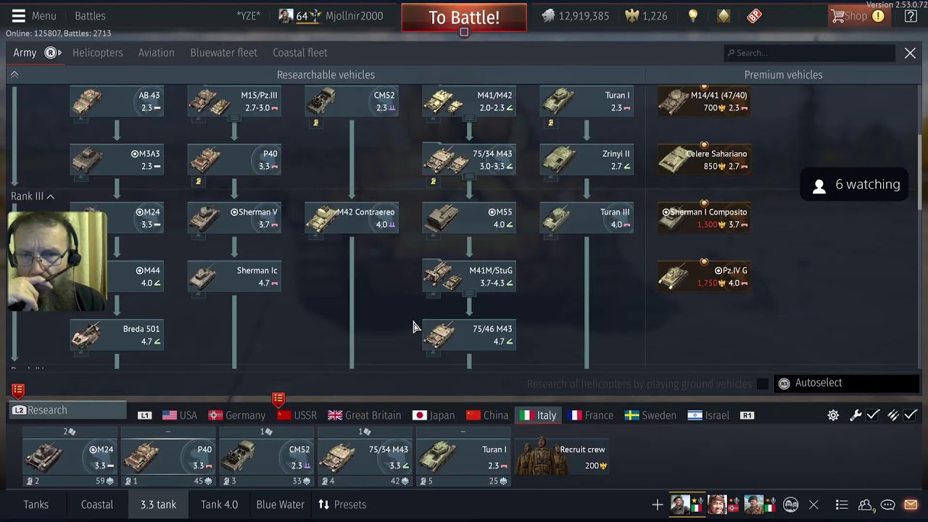The height and width of the screenshot is (522, 928).
Task: Switch nation to Japan
Action: click(x=434, y=415)
